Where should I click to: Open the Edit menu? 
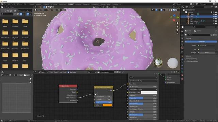point(9,4)
